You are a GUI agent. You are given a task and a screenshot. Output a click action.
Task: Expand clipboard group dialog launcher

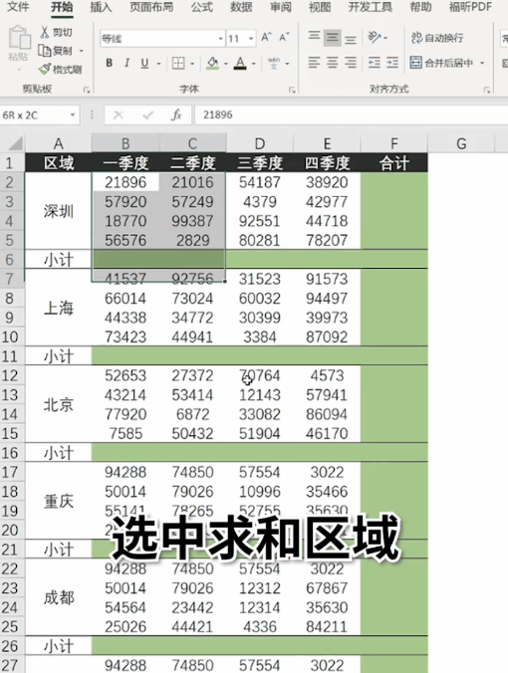pos(87,90)
